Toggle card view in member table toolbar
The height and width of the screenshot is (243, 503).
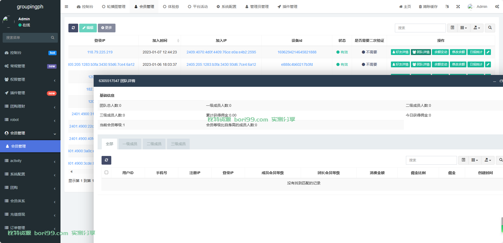[452, 28]
